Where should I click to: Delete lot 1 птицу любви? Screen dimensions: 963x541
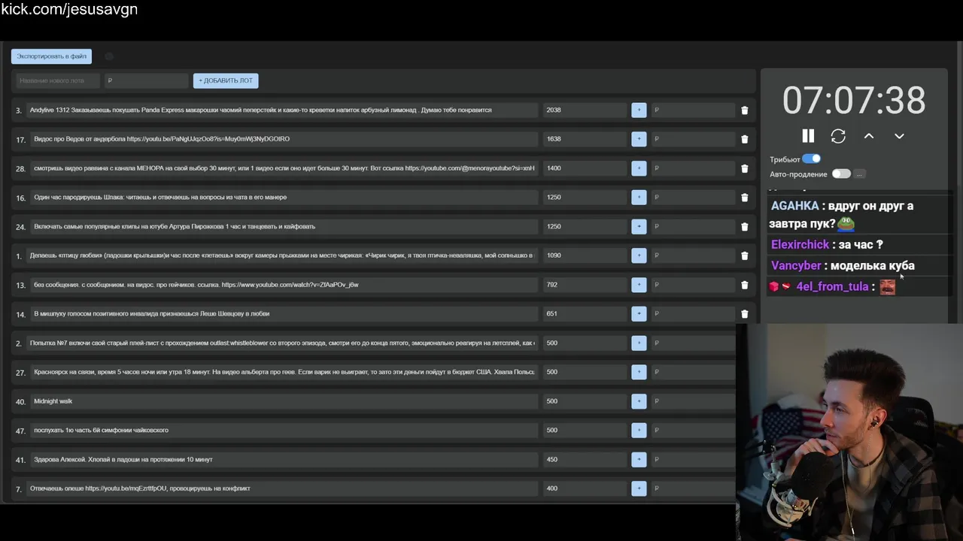click(x=745, y=255)
